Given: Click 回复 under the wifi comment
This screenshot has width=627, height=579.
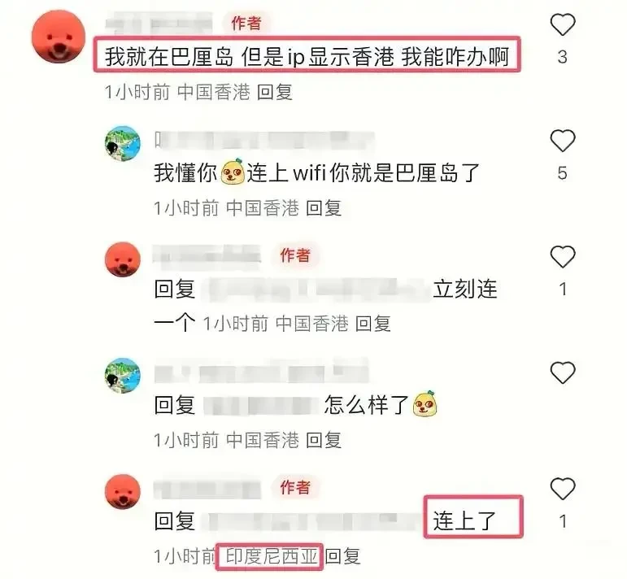Looking at the screenshot, I should pyautogui.click(x=324, y=208).
